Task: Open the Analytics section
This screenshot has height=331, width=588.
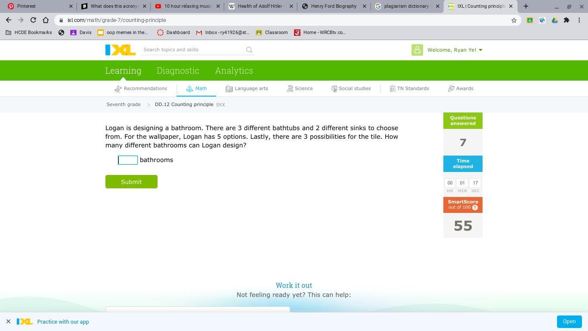Action: click(x=234, y=71)
